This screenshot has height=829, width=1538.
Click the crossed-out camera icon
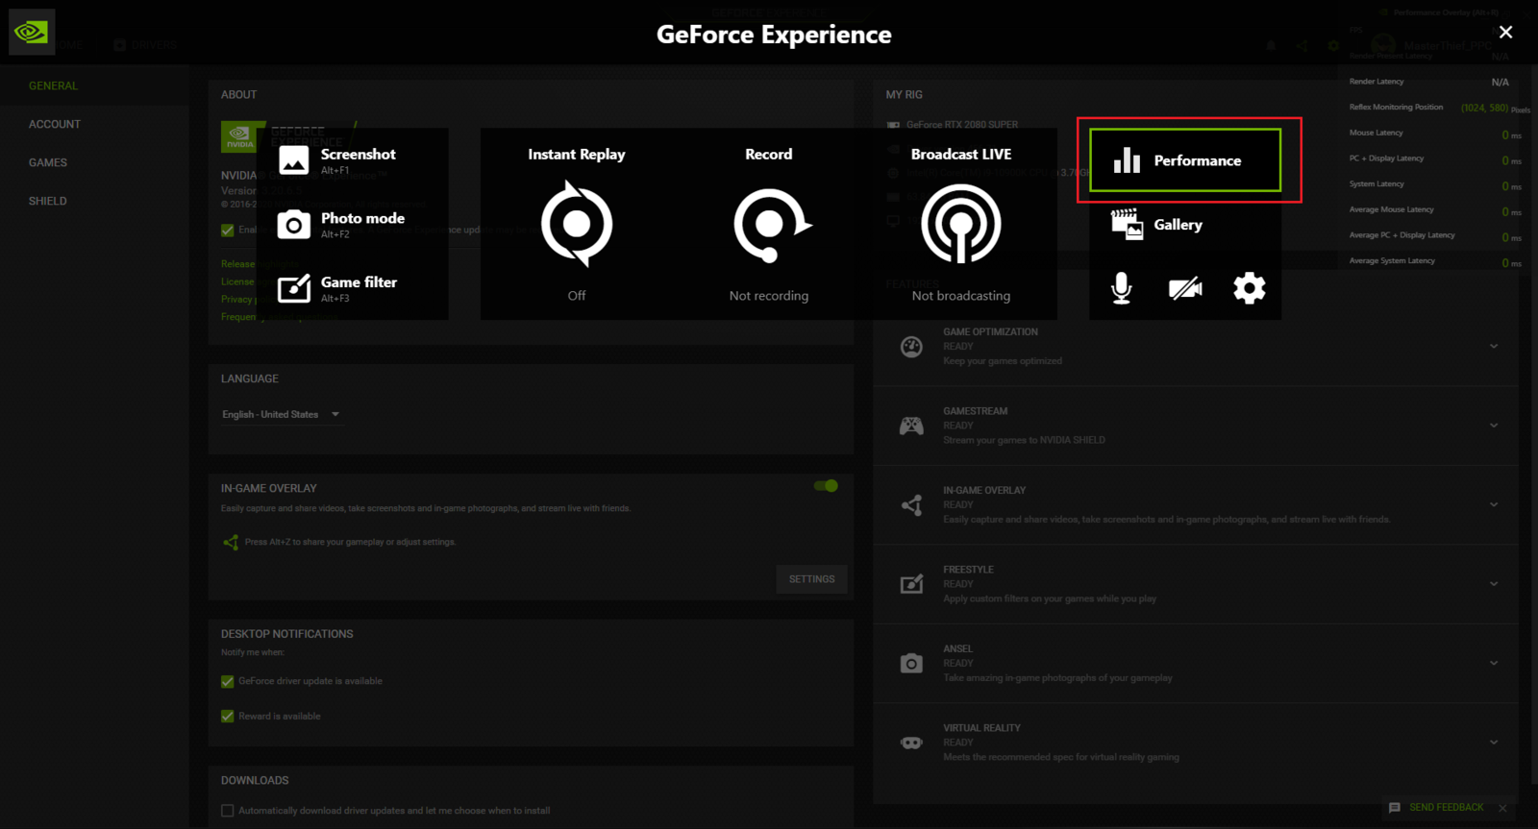coord(1185,288)
